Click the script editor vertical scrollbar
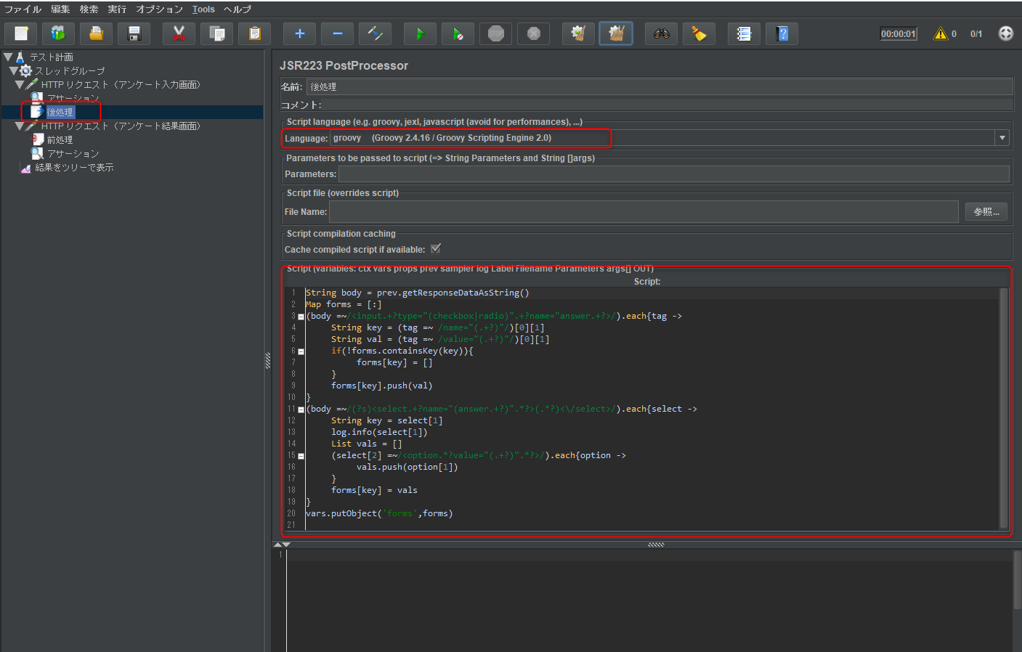 (1004, 407)
